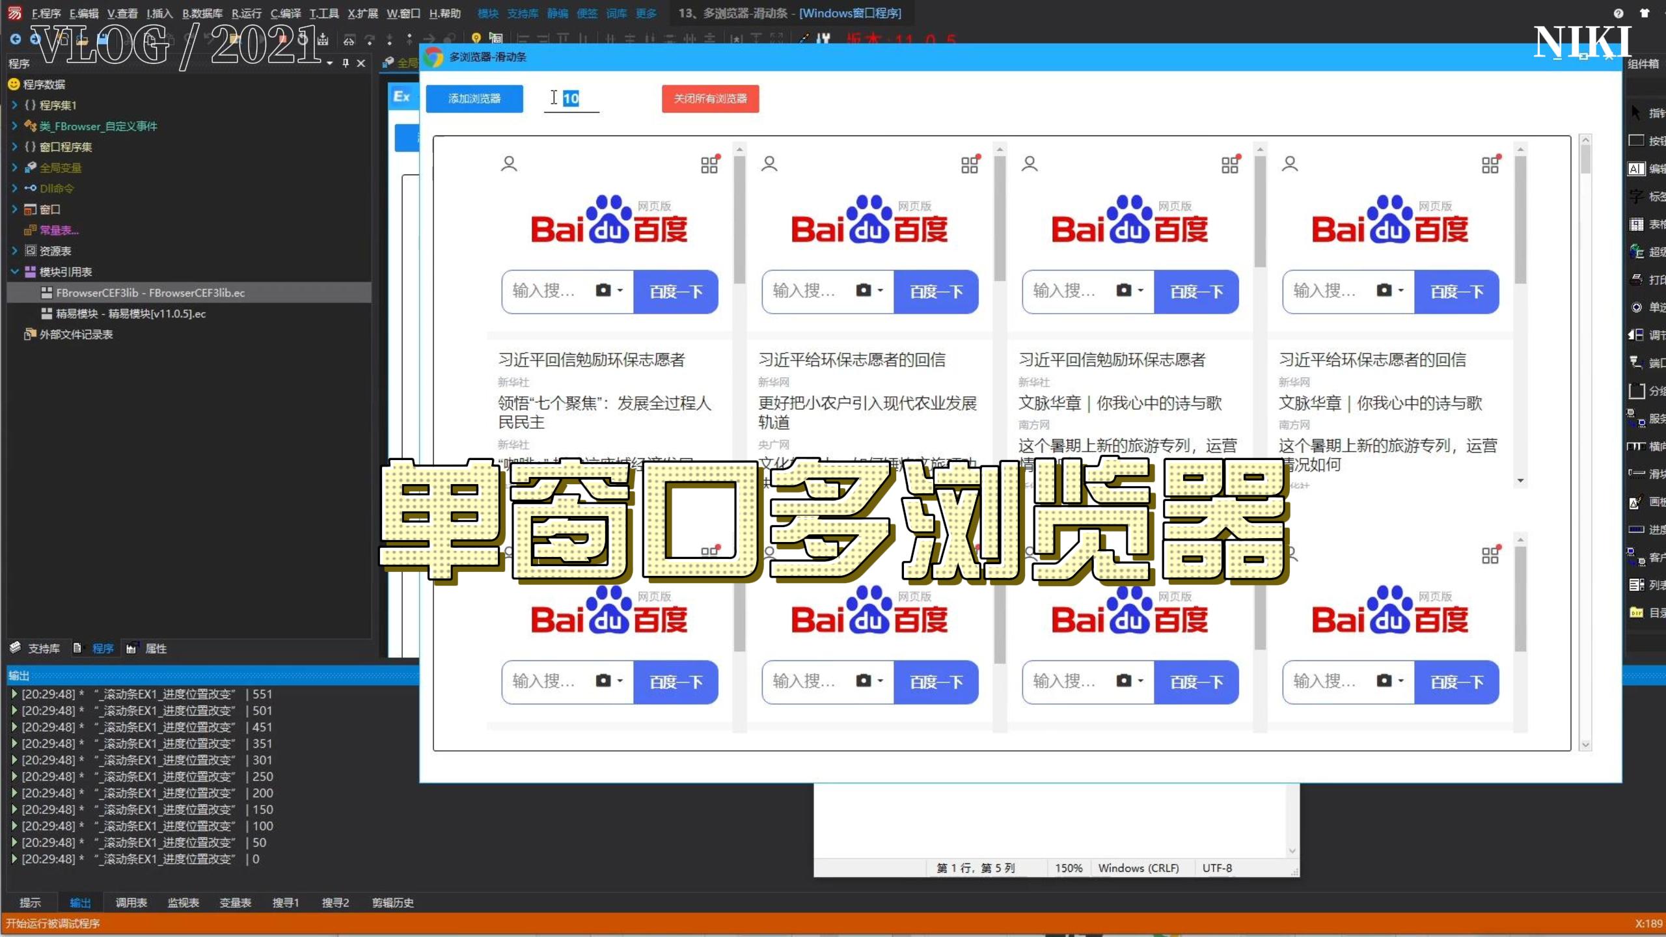Click the 关闭所有浏览器 button

pyautogui.click(x=710, y=99)
